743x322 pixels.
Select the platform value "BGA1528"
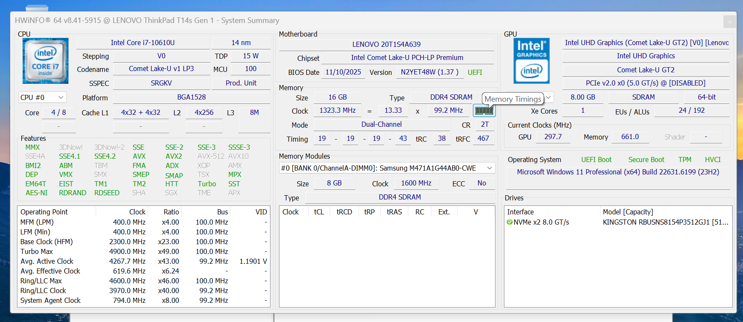pos(191,97)
